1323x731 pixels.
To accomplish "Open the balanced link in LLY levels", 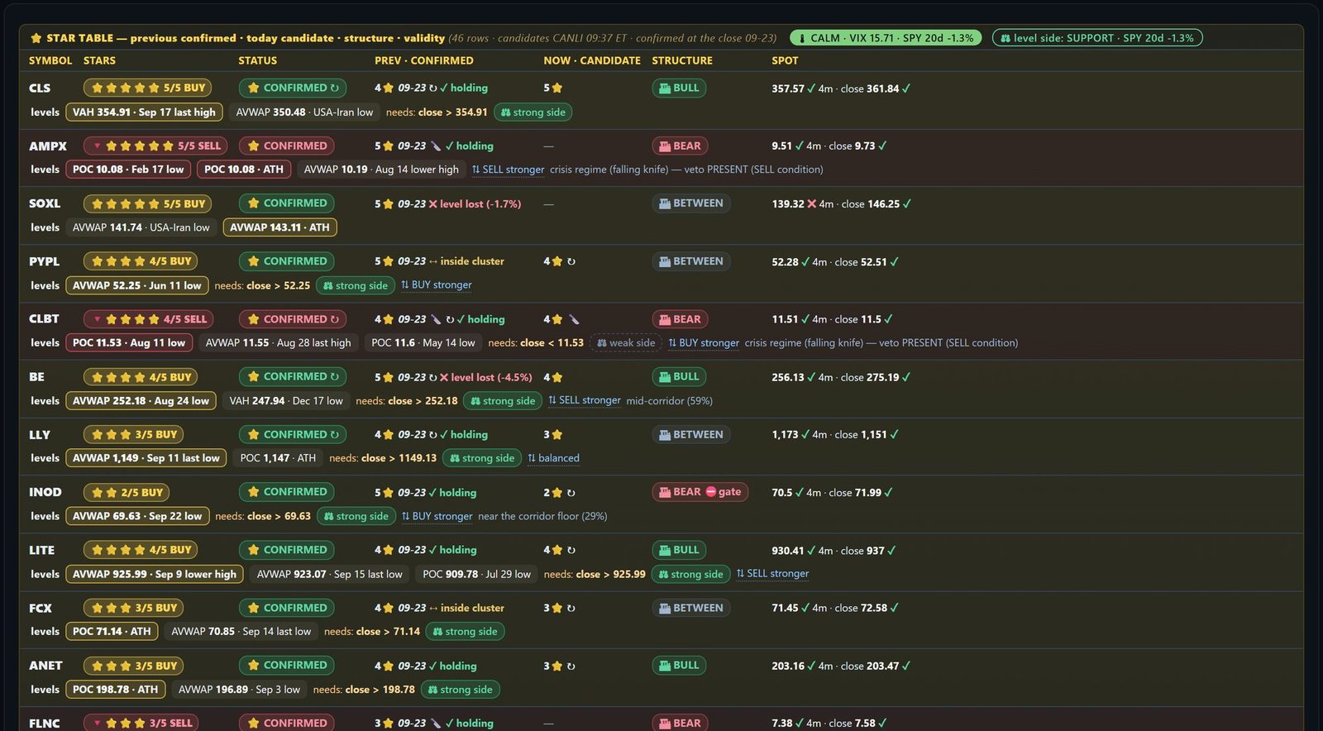I will click(553, 458).
